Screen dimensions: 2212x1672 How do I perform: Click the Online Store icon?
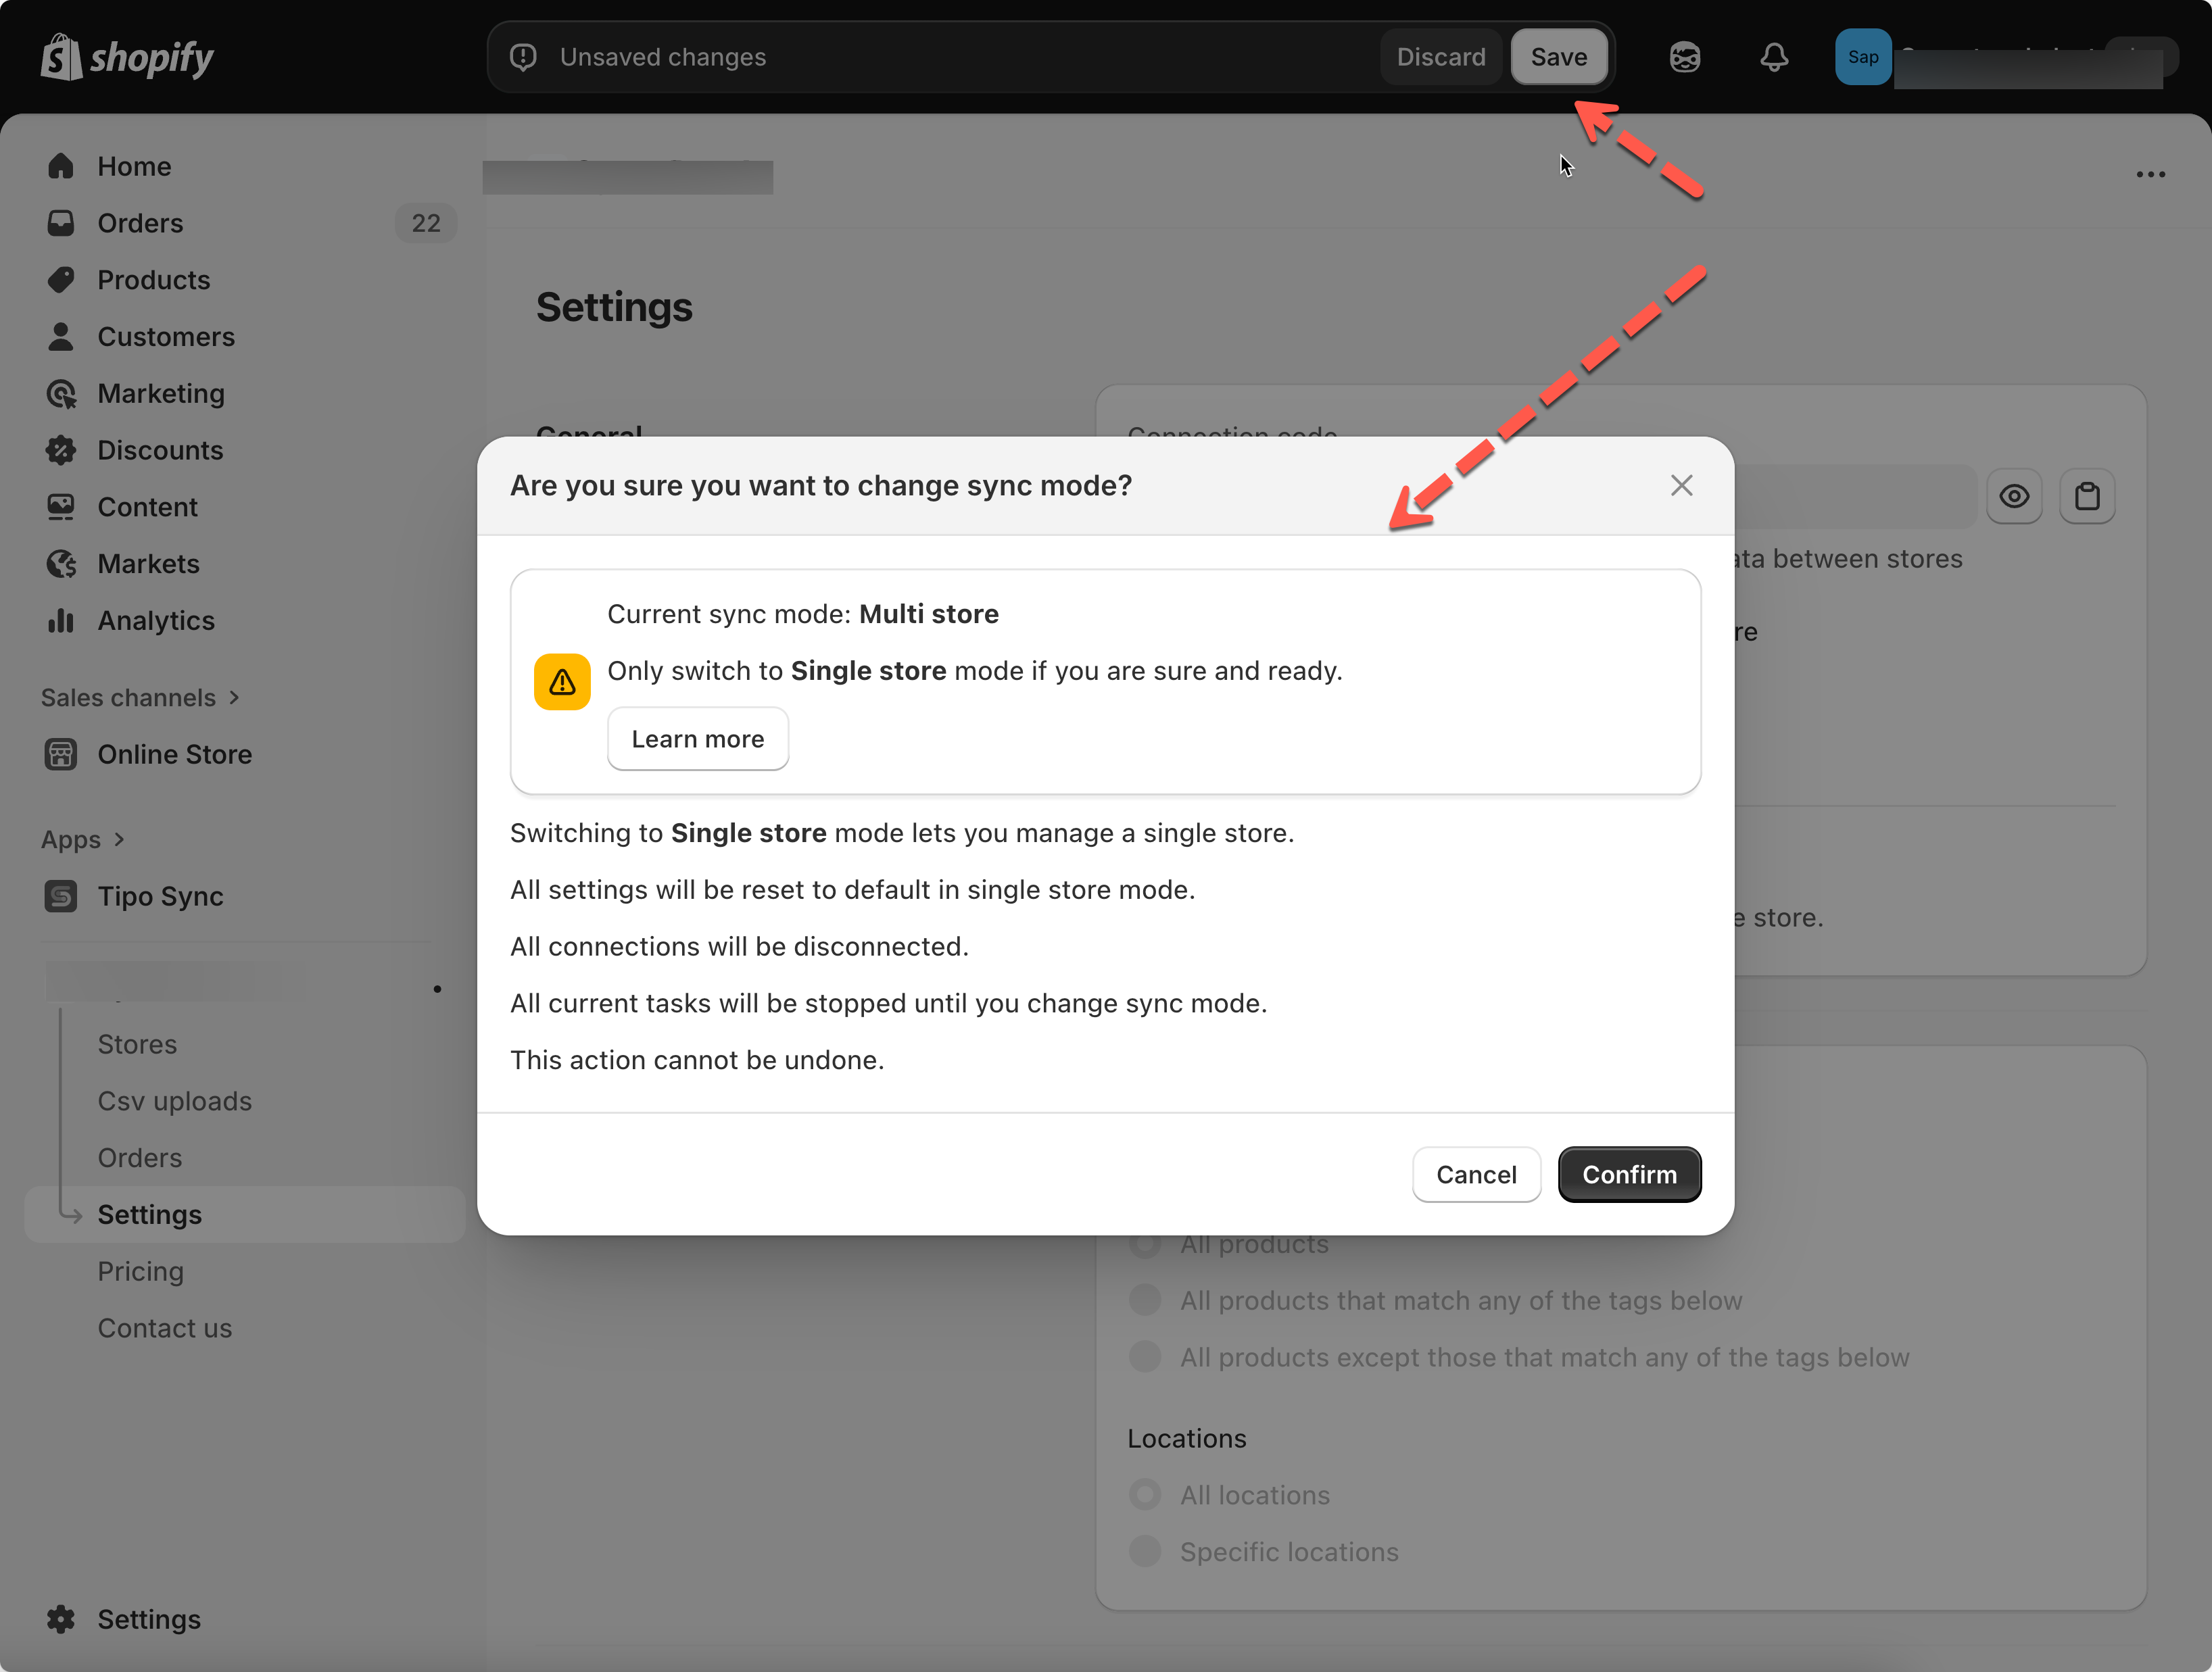61,754
